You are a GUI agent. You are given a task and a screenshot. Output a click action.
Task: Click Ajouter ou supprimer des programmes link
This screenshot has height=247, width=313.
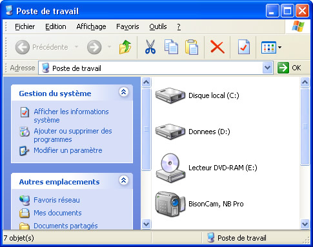click(x=73, y=135)
